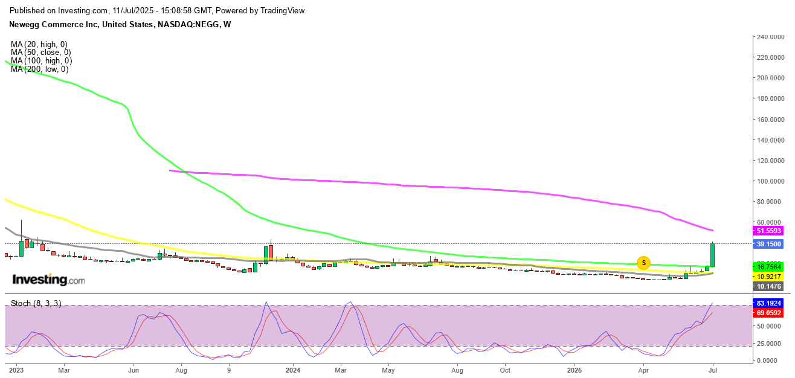Click the Stoch (8, 3, 3) indicator label

point(36,303)
